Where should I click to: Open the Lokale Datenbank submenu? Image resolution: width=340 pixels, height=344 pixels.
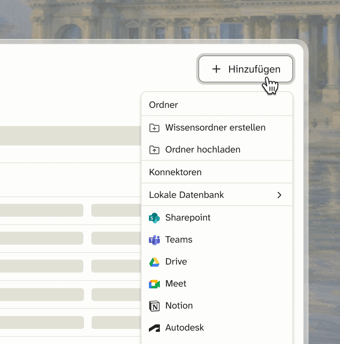click(x=217, y=195)
